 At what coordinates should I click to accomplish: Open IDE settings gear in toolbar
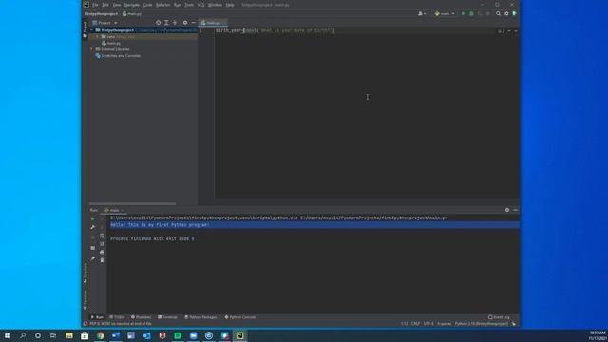click(506, 14)
